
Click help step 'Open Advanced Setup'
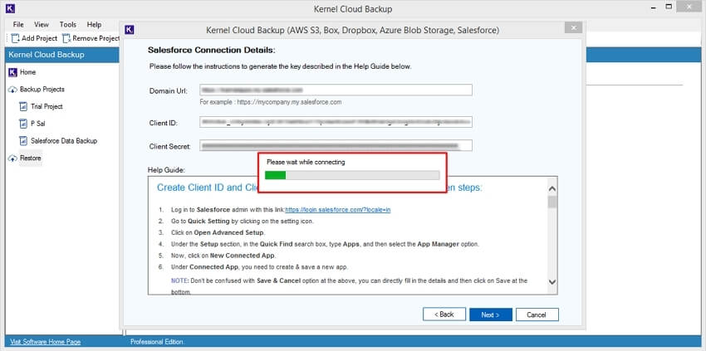(x=229, y=232)
